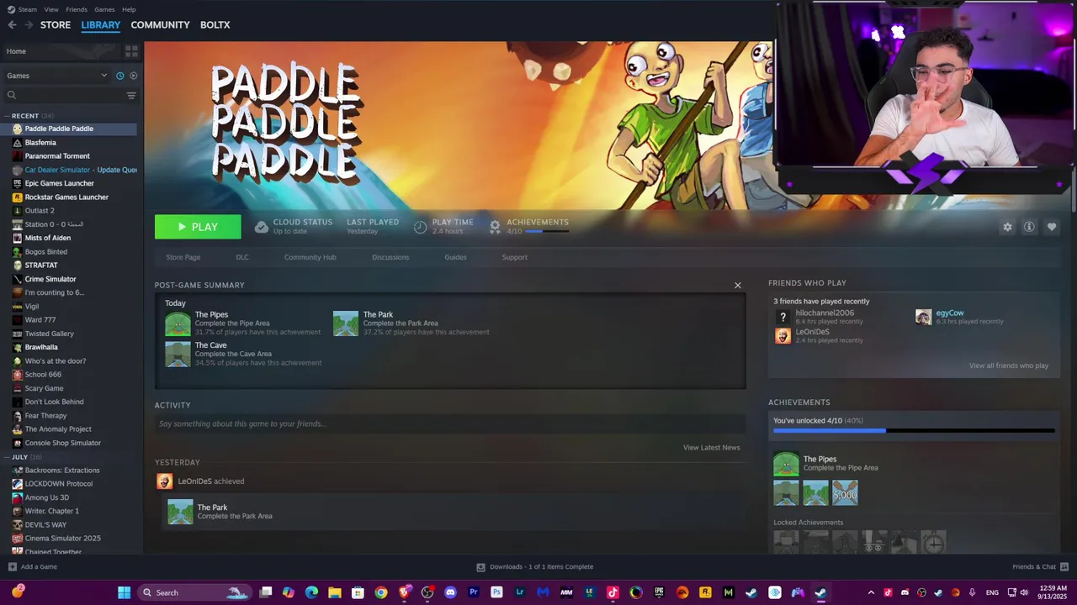Open the Support link
The height and width of the screenshot is (605, 1077).
(515, 257)
